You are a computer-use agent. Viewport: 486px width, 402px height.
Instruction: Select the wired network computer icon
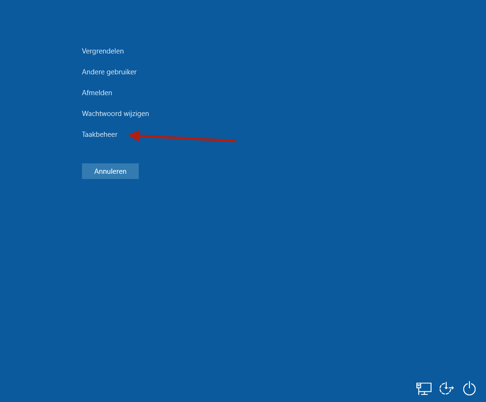[423, 388]
